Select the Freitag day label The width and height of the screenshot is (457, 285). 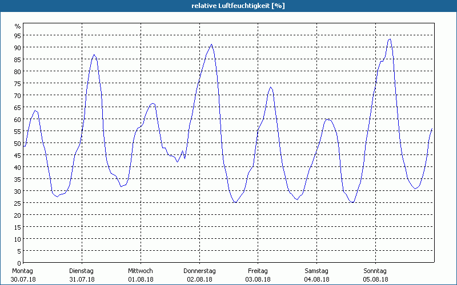[258, 271]
